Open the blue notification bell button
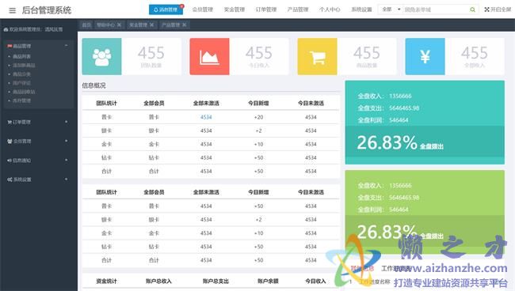Image resolution: width=515 pixels, height=291 pixels. tap(166, 9)
